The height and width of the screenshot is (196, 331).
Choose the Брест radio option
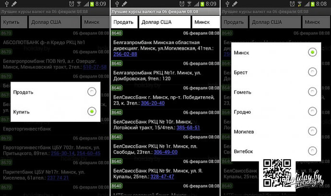[312, 72]
